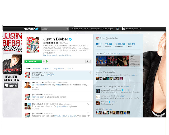
Task: Open the COUNTDOWN tweet details arrow
Action: (x=91, y=73)
